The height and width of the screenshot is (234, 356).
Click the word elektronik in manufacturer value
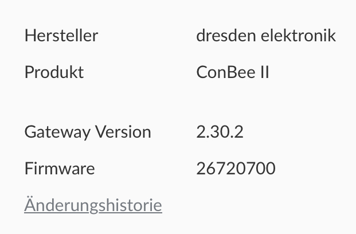298,36
